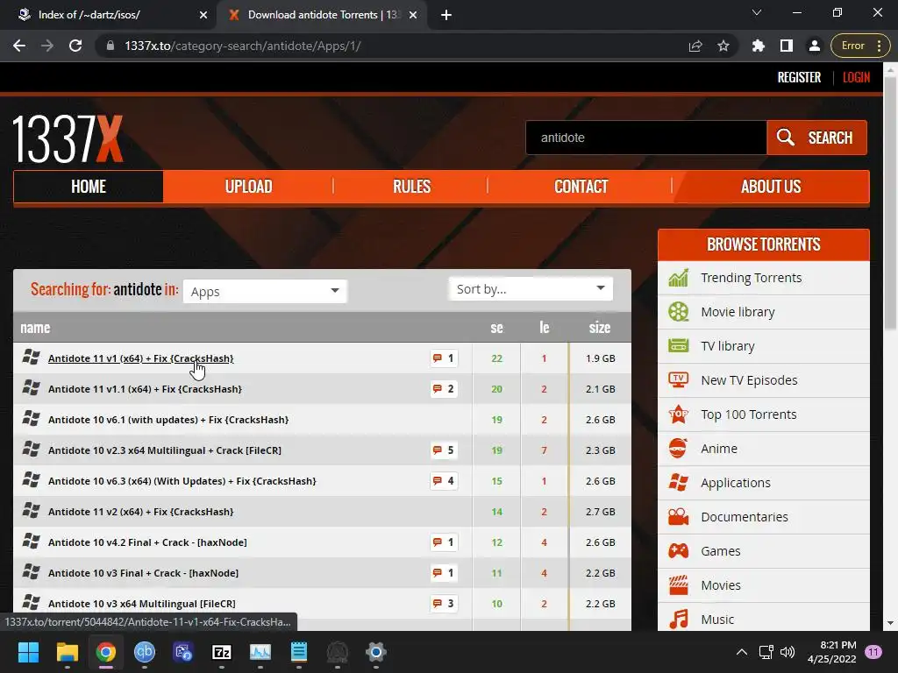The width and height of the screenshot is (898, 673).
Task: Click comments badge showing 4 on Antidote 10 v6.3
Action: 444,481
